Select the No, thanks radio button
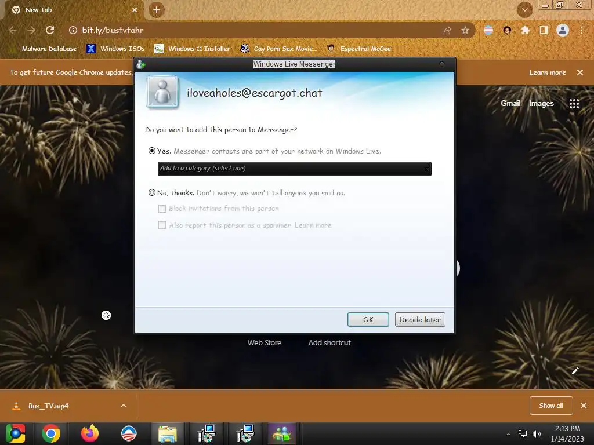Screen dimensions: 594x445 point(152,192)
